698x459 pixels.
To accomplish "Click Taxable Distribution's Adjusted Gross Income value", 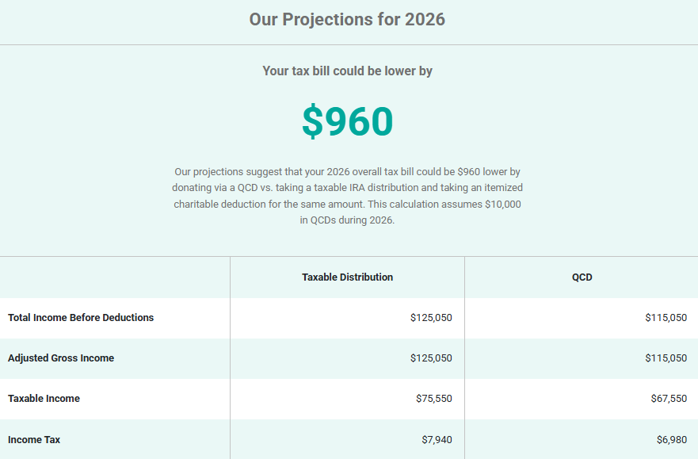I will click(x=431, y=358).
